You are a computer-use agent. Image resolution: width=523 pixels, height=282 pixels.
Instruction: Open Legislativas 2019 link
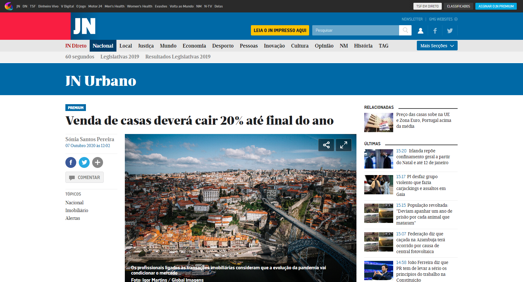coord(120,57)
